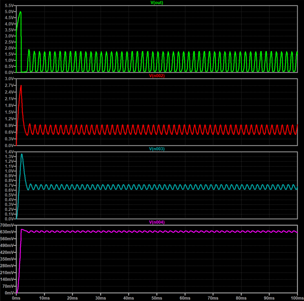Screen dimensions: 304x301
Task: Click the 2.7V startup peak of red trace
Action: click(x=21, y=86)
